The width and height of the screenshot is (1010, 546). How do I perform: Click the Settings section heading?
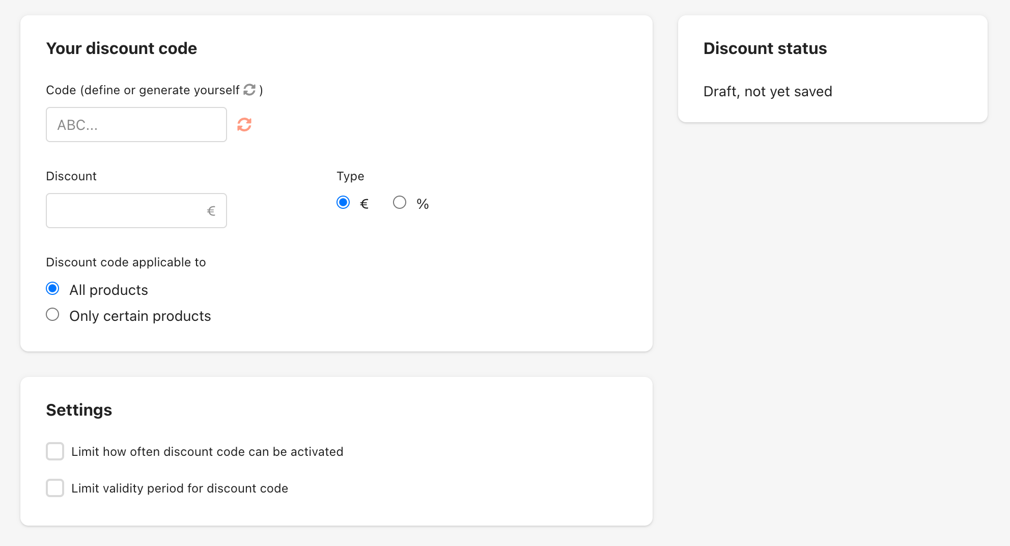pyautogui.click(x=79, y=410)
